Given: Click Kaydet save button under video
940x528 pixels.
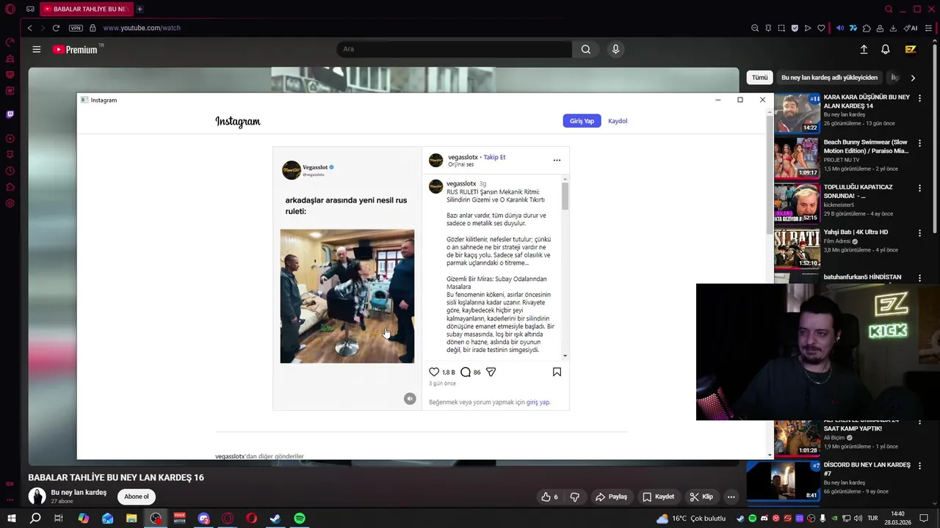Looking at the screenshot, I should point(658,496).
